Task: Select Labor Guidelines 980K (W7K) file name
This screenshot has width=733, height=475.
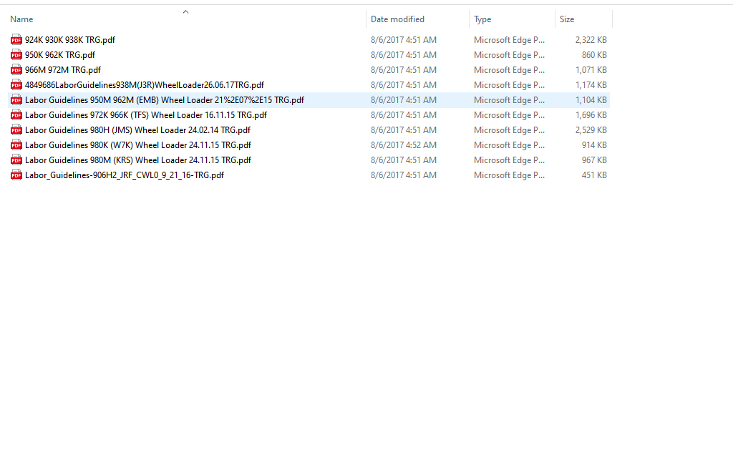Action: click(138, 145)
